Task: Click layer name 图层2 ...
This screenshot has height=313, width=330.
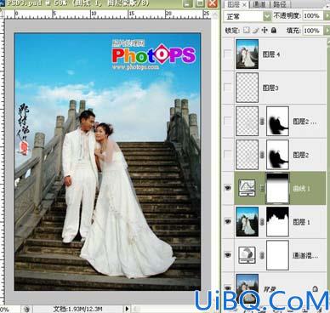Action: coord(300,155)
